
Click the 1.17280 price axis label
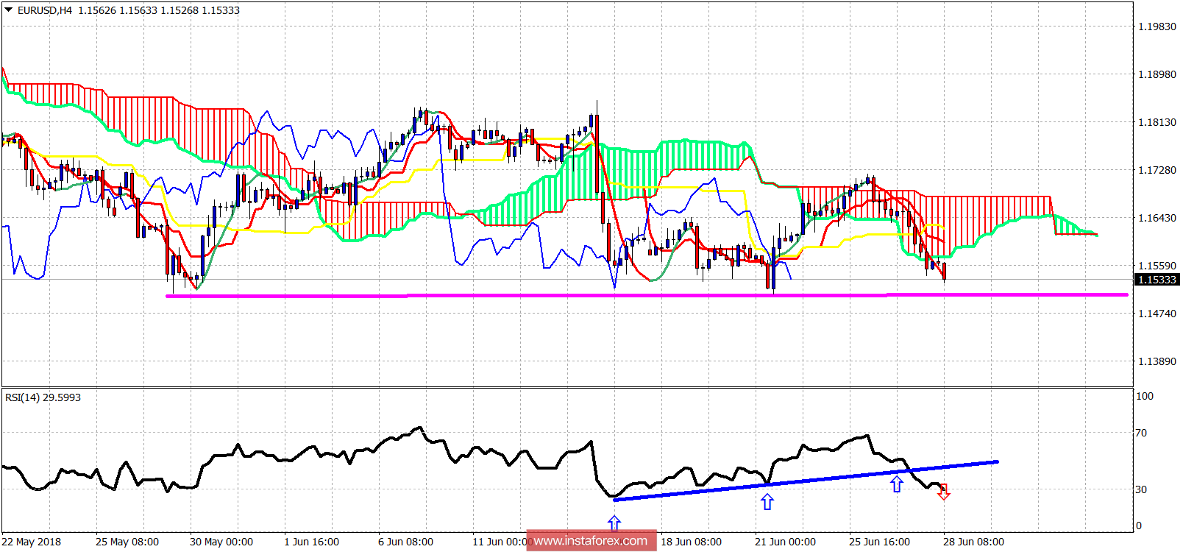[x=1157, y=170]
